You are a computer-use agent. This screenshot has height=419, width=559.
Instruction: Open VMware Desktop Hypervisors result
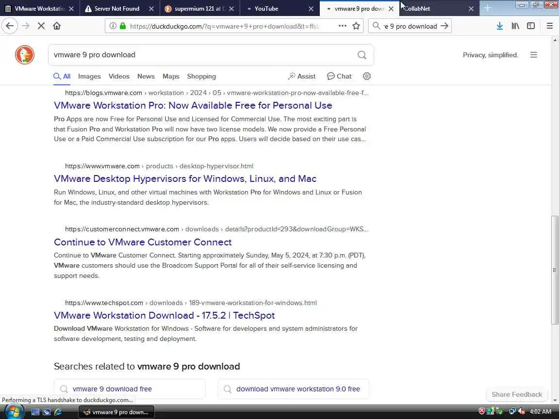point(185,178)
